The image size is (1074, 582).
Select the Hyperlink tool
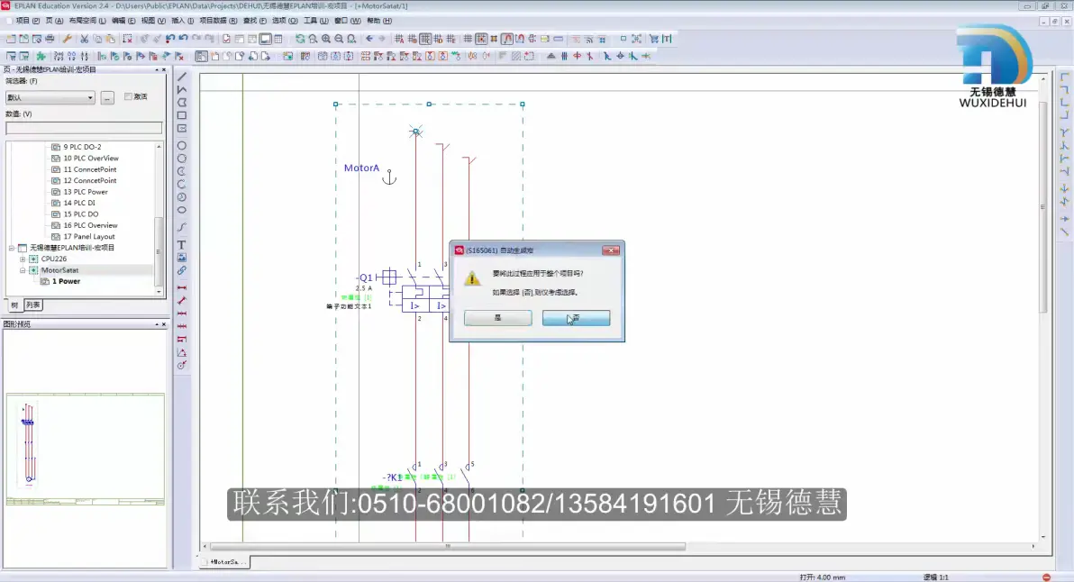(182, 270)
